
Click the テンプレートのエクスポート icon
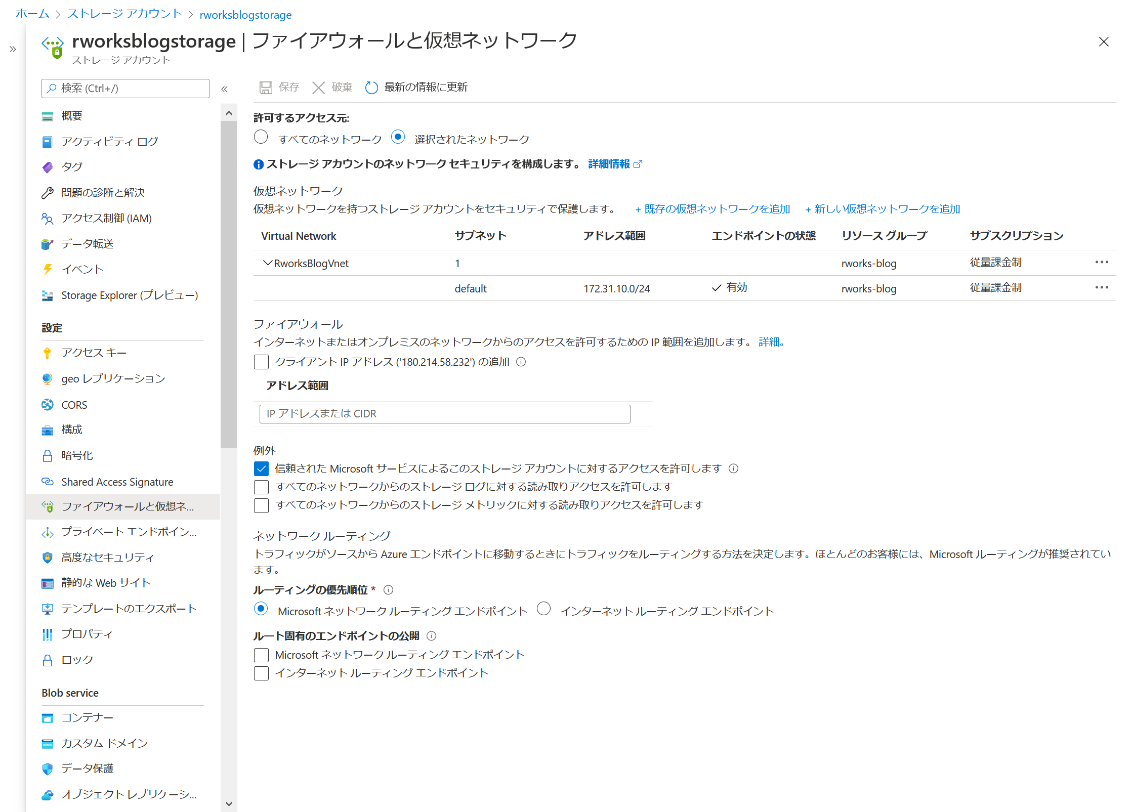pos(48,609)
